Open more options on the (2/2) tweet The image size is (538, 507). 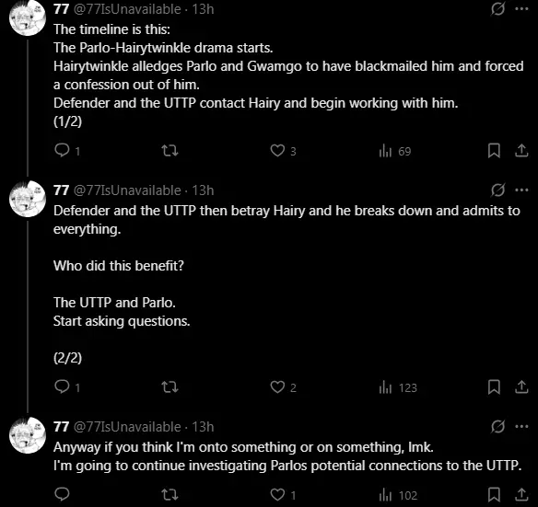coord(521,190)
